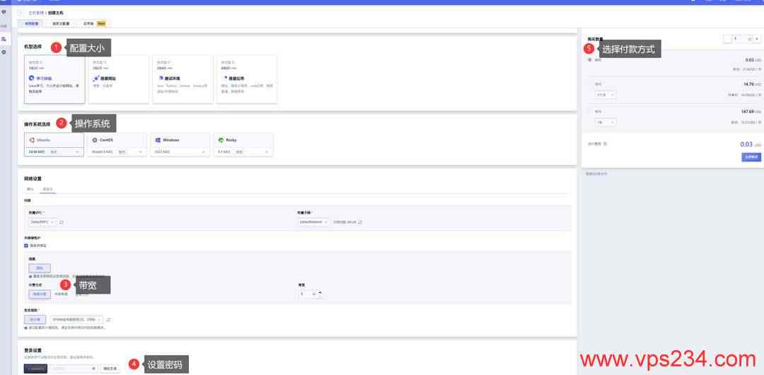Viewport: 764px width, 375px height.
Task: Adjust the bandwidth (带宽) stepper value
Action: point(320,294)
